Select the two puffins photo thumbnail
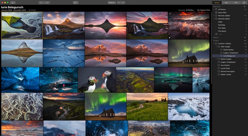The image size is (248, 136). click(x=97, y=80)
